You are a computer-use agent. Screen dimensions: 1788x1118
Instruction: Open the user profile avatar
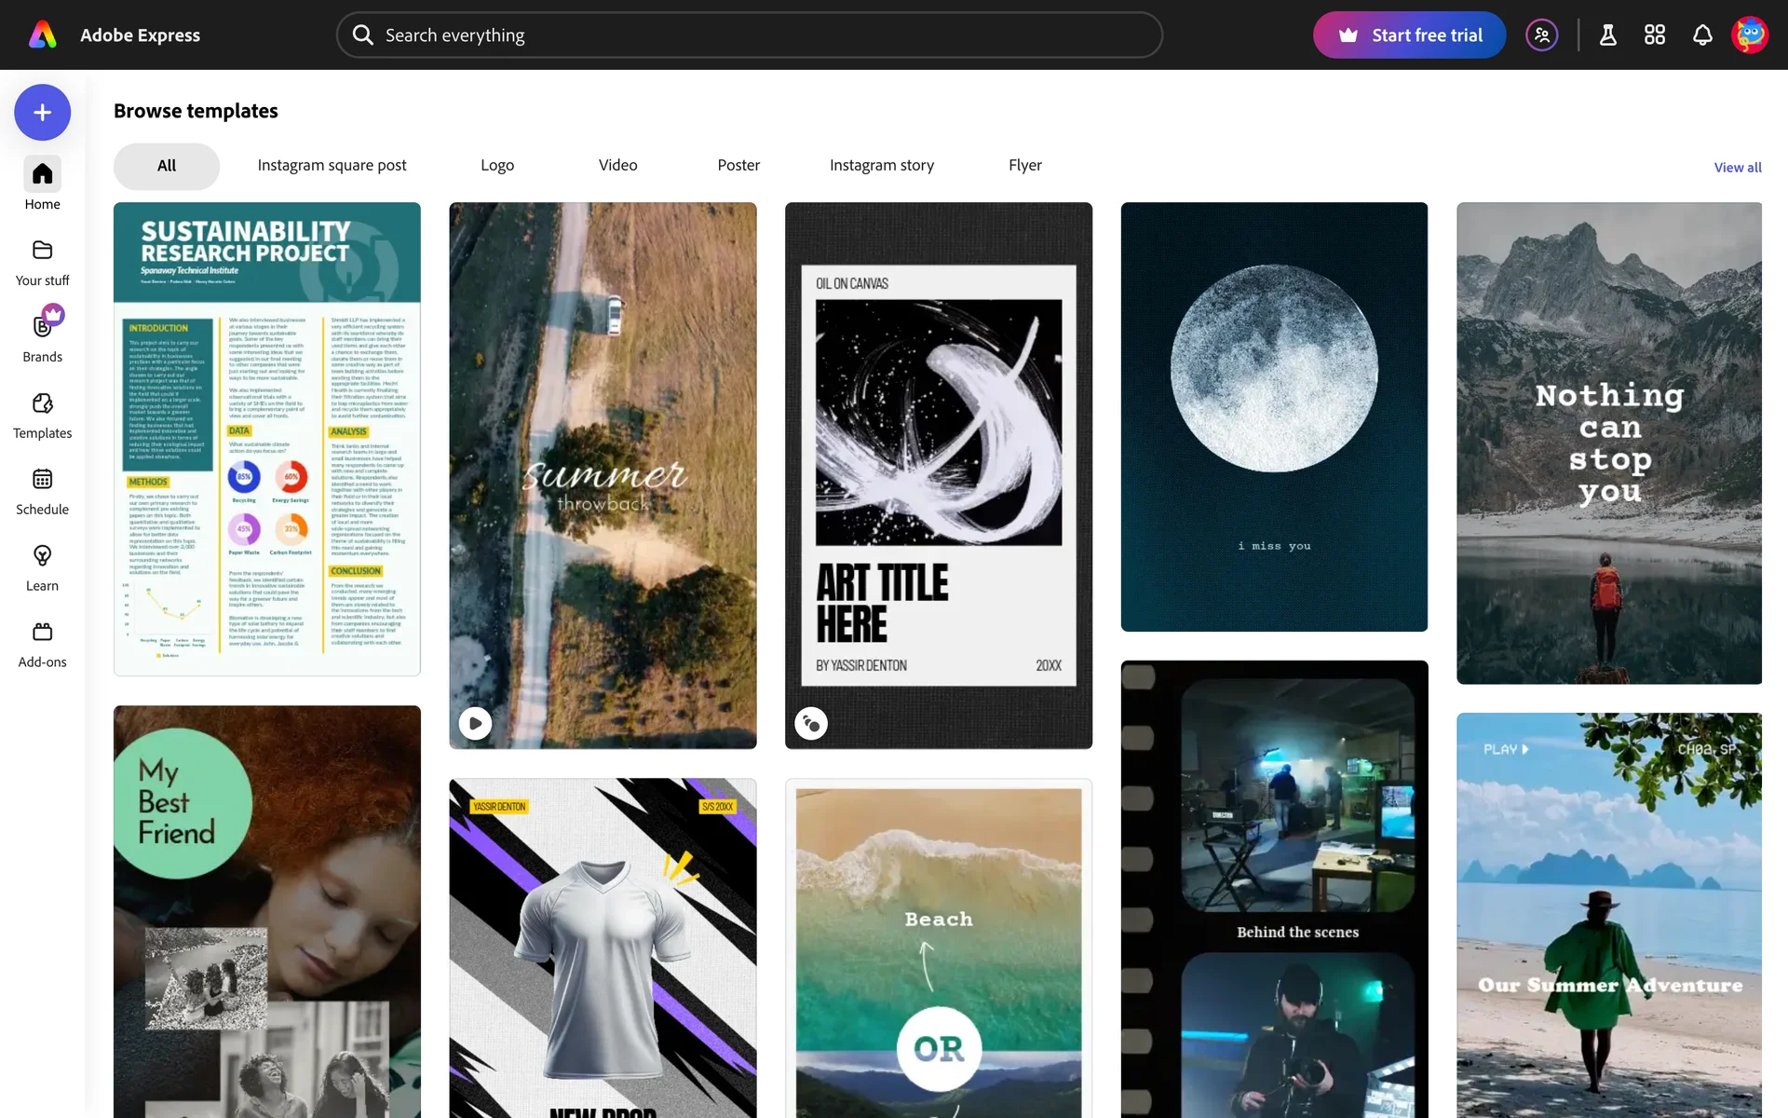click(x=1750, y=35)
